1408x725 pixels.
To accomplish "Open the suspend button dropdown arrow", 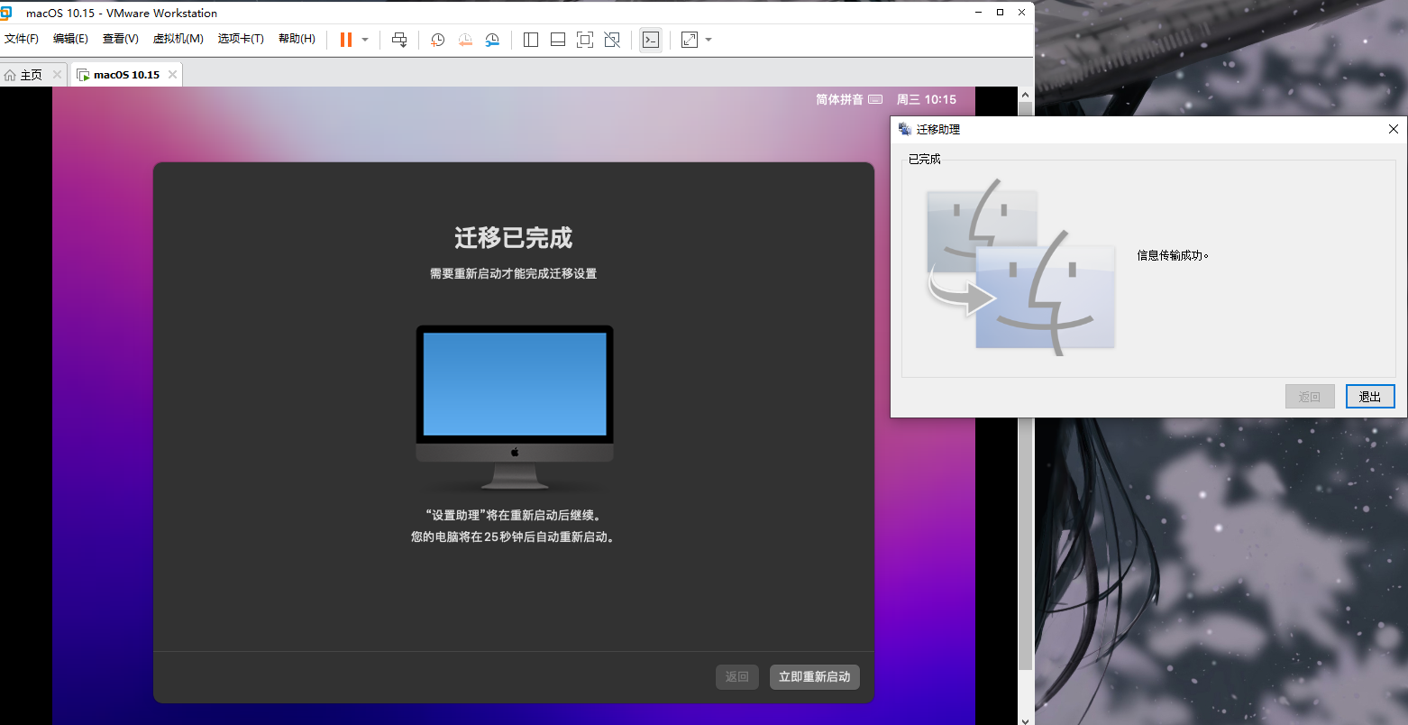I will click(x=364, y=39).
